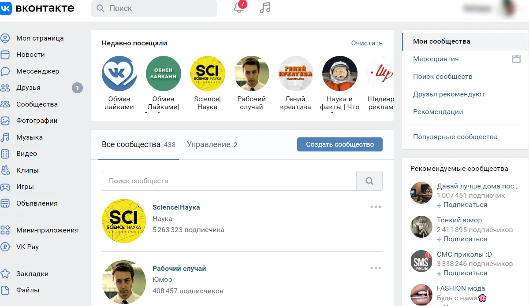Image resolution: width=529 pixels, height=306 pixels.
Task: Open Мероприятия in the right menu
Action: (x=436, y=59)
